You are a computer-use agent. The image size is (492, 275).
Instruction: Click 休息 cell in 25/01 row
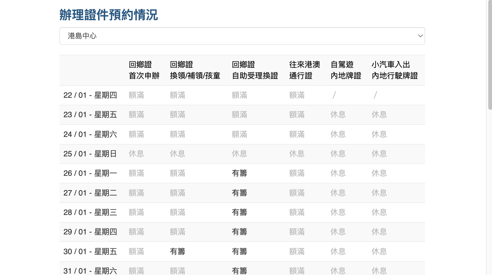click(x=136, y=154)
